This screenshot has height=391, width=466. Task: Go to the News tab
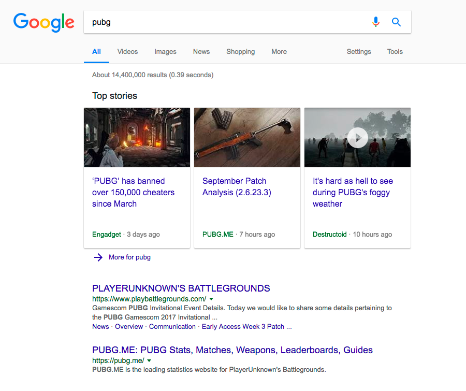coord(201,51)
